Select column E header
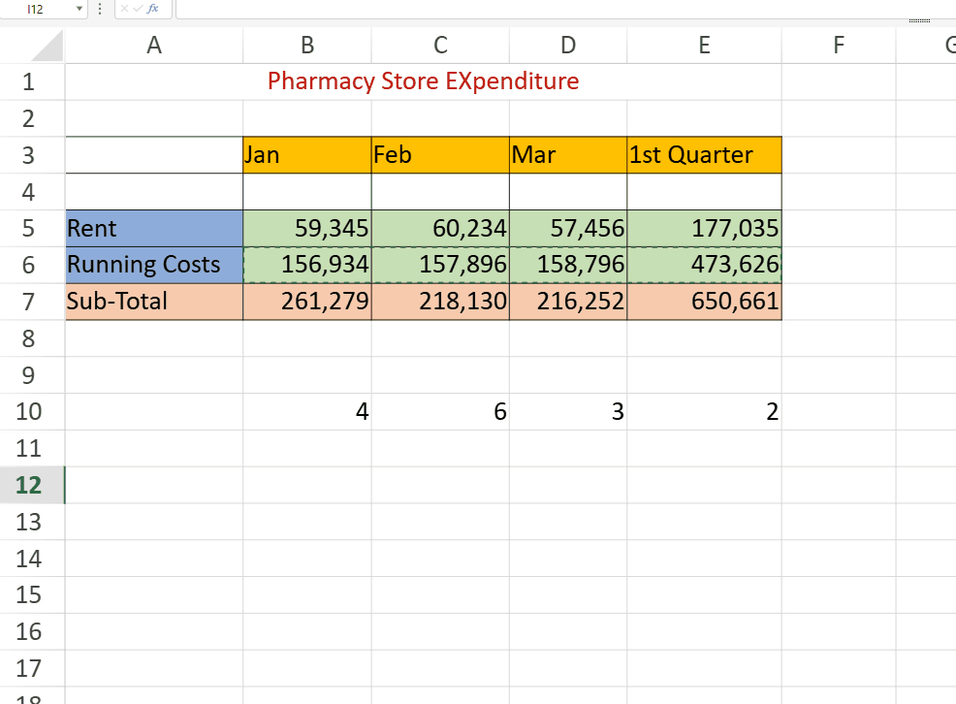This screenshot has height=704, width=956. 704,46
